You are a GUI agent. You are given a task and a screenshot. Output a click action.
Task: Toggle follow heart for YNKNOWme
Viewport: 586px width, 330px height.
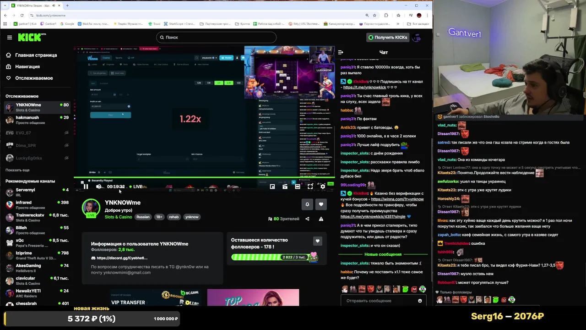321,204
